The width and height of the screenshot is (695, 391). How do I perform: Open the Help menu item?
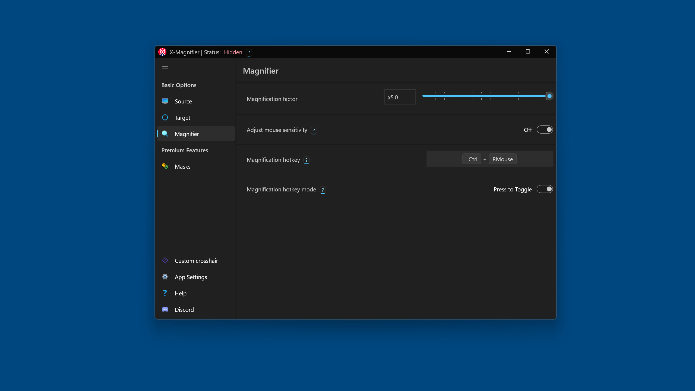pos(180,293)
